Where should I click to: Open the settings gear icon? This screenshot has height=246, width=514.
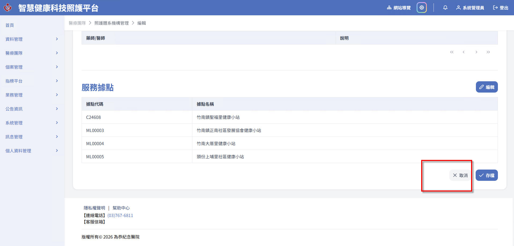point(421,8)
